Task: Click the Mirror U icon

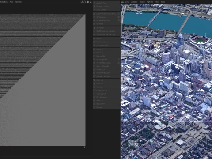Action: (94, 49)
